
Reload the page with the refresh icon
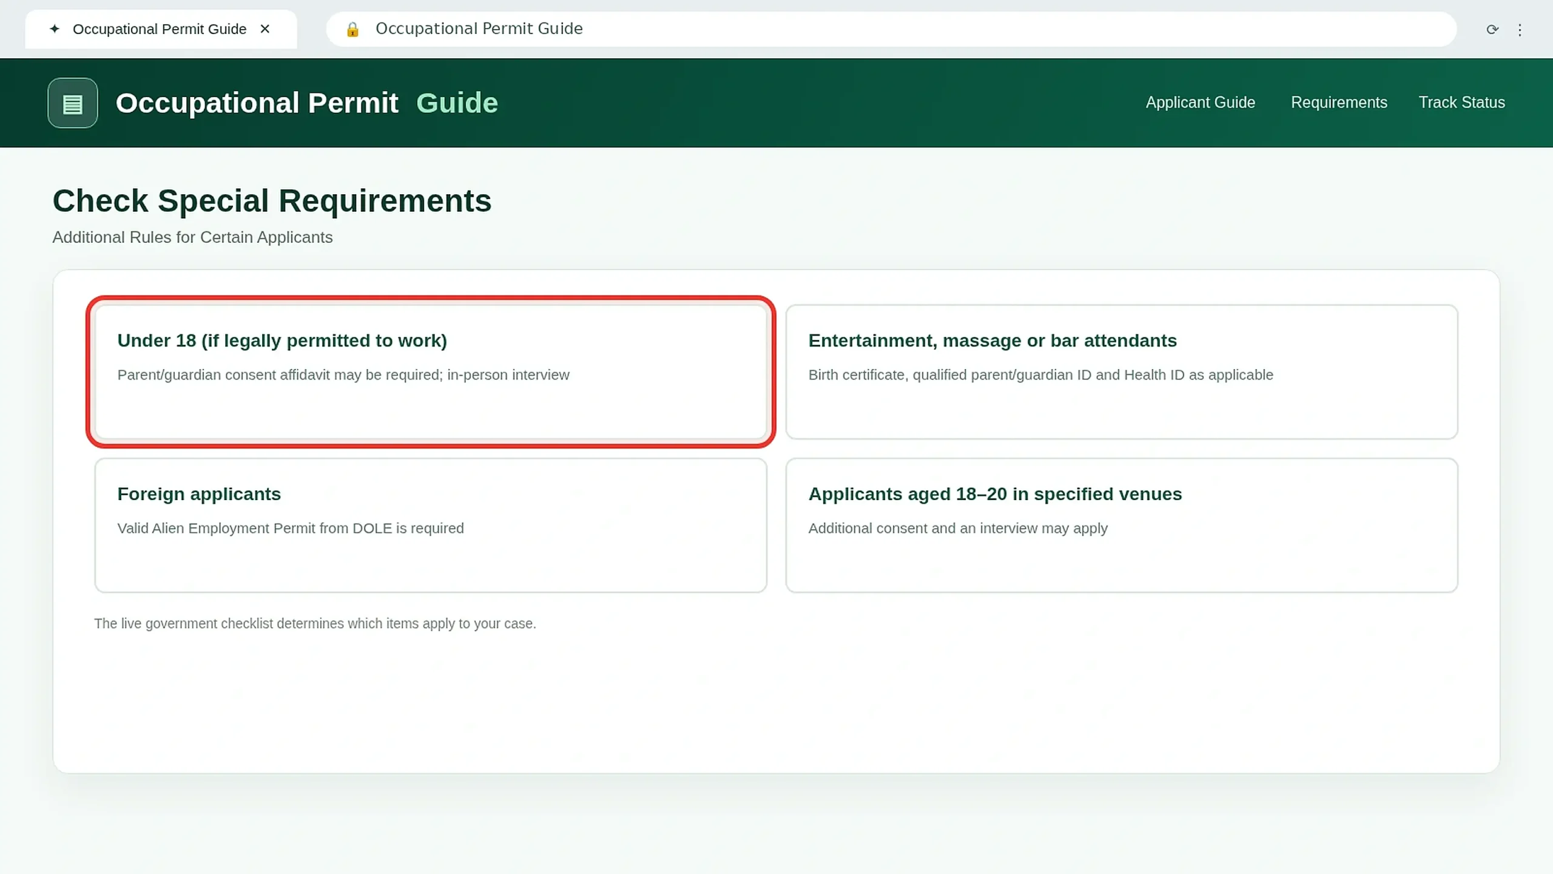pos(1492,29)
